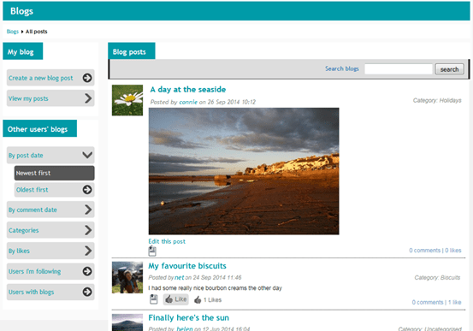Select Newest first sort option
This screenshot has width=473, height=331.
(54, 173)
